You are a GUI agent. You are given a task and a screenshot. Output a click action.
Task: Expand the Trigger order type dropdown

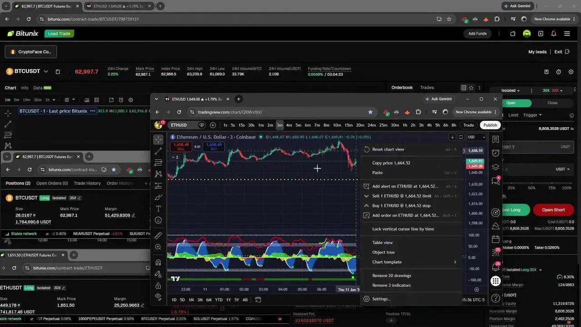point(532,115)
